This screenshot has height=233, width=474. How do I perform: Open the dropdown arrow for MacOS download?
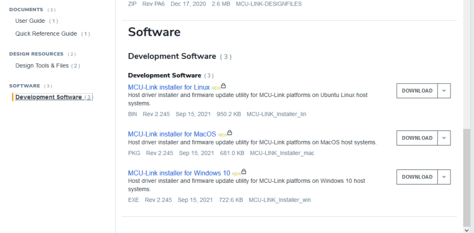click(x=444, y=138)
